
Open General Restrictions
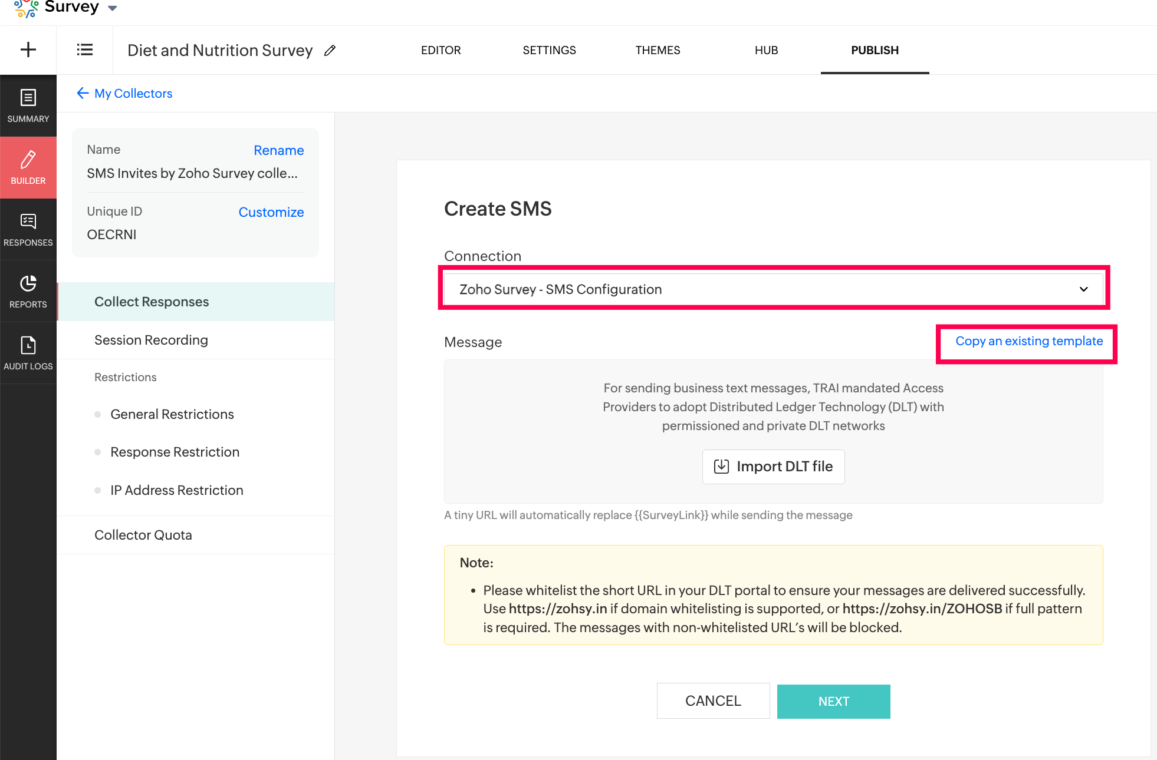[172, 414]
